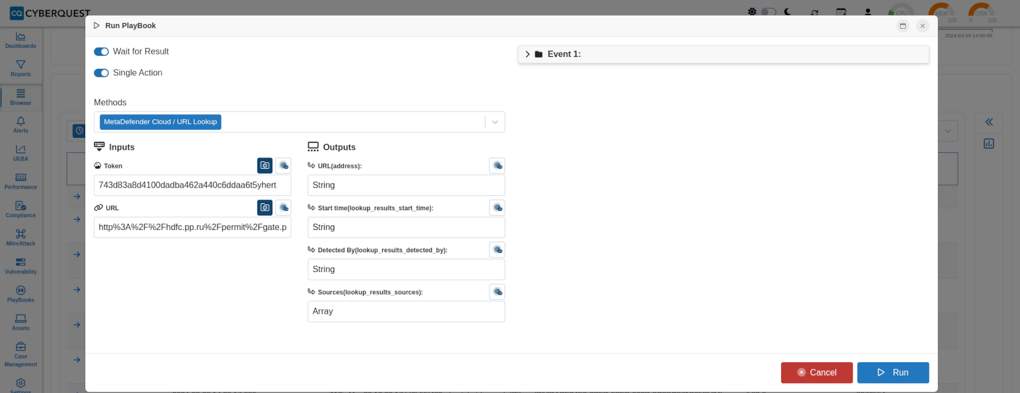Remove or select MetaDefender Cloud / URL Lookup tag

click(x=160, y=122)
